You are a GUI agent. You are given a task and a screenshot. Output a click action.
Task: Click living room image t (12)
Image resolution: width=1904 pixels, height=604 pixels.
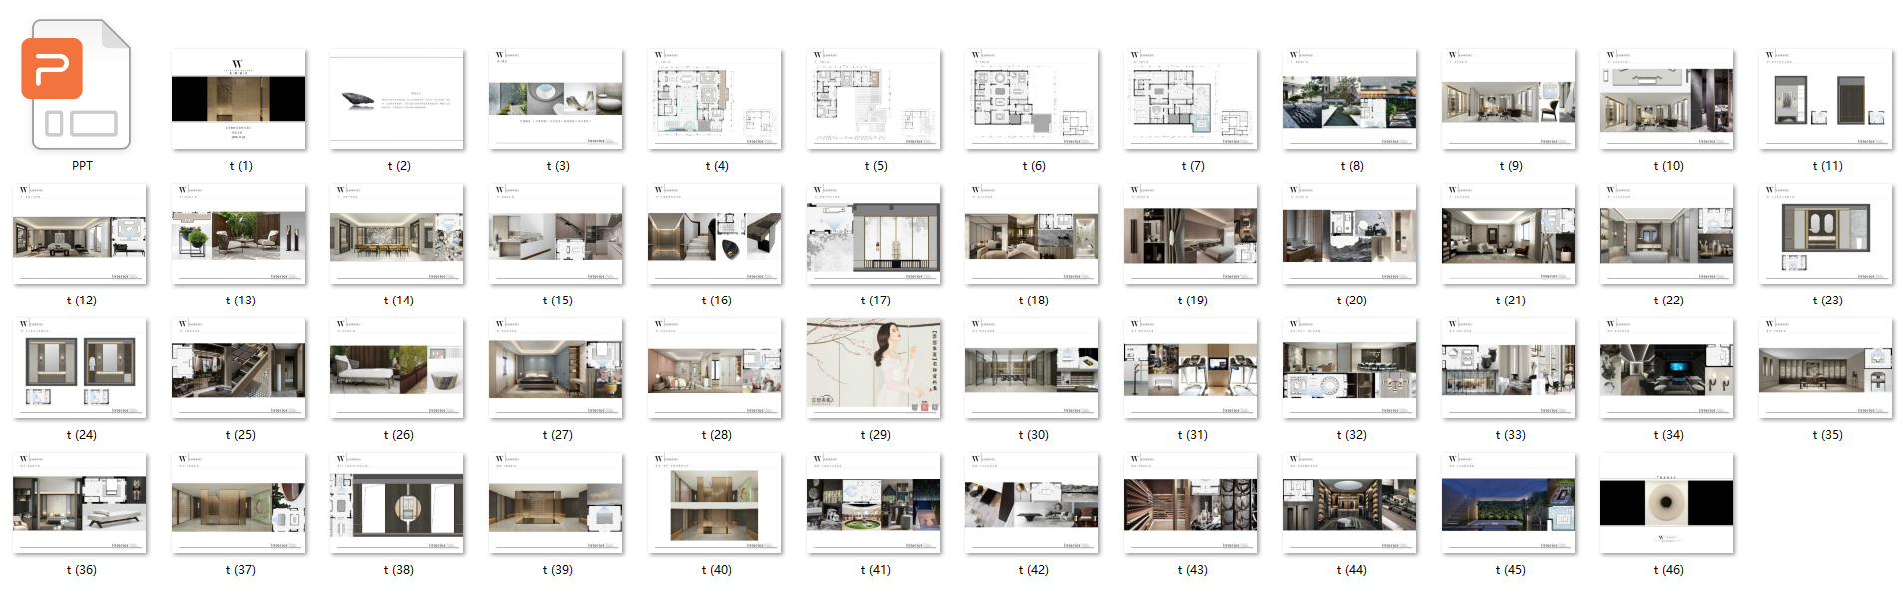[x=80, y=234]
